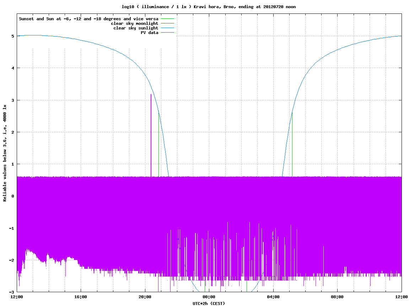Viewport: 409px width, 306px height.
Task: Click the x-axis tick label 08:00
Action: (x=338, y=297)
